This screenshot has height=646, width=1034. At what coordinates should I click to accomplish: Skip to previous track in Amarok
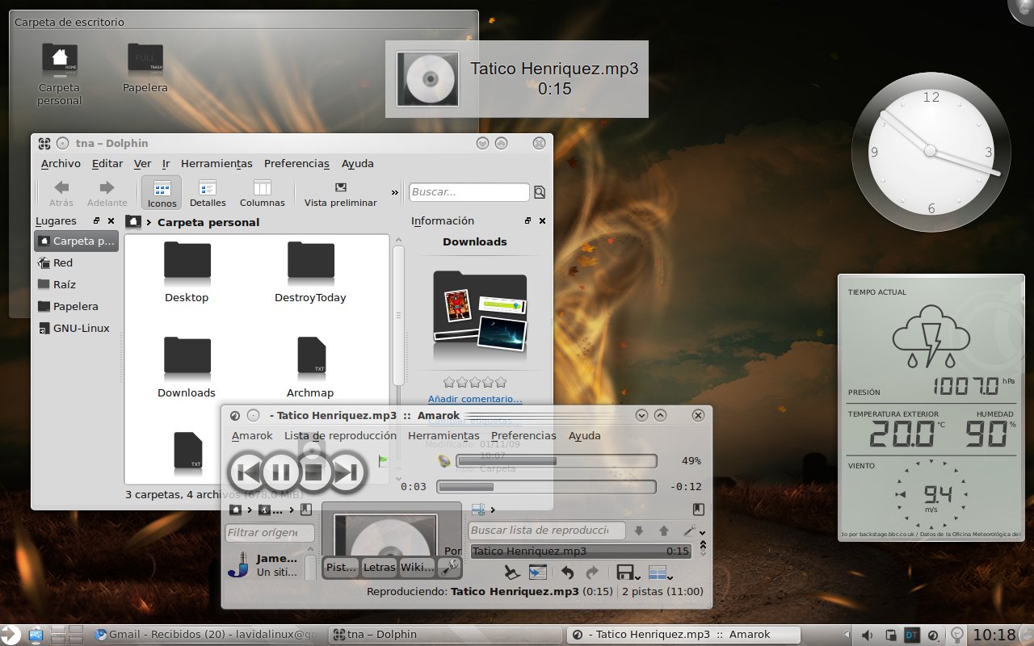(x=246, y=472)
